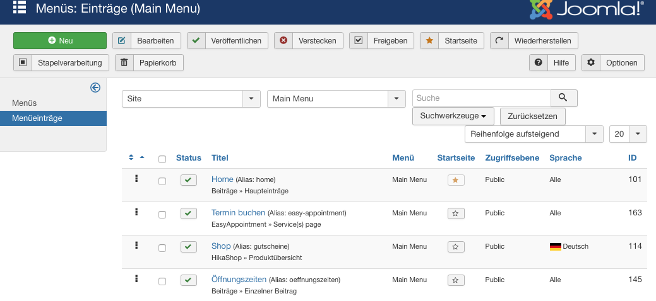Click the featured star for Home
The image size is (656, 301).
pyautogui.click(x=456, y=180)
